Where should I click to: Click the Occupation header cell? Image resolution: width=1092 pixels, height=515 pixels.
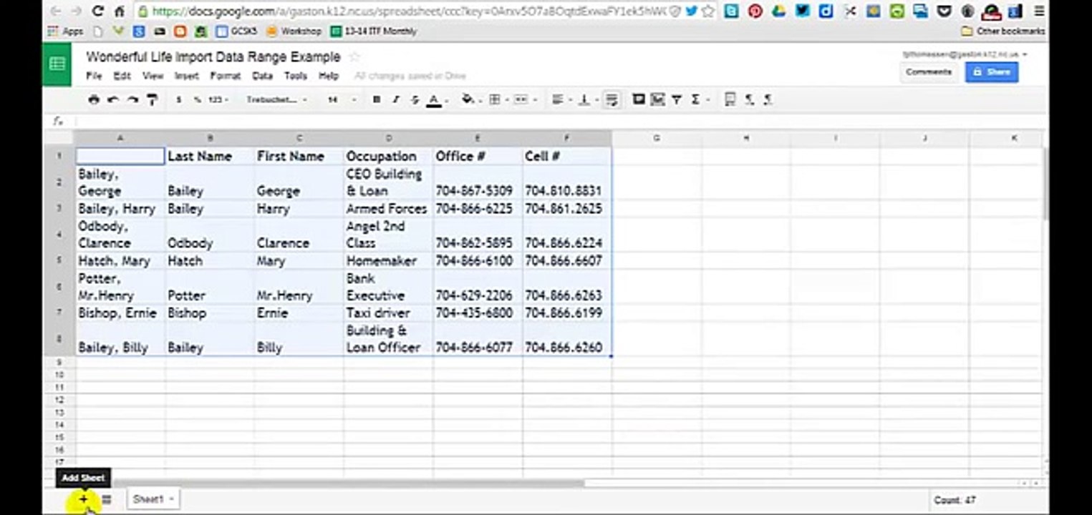tap(388, 156)
